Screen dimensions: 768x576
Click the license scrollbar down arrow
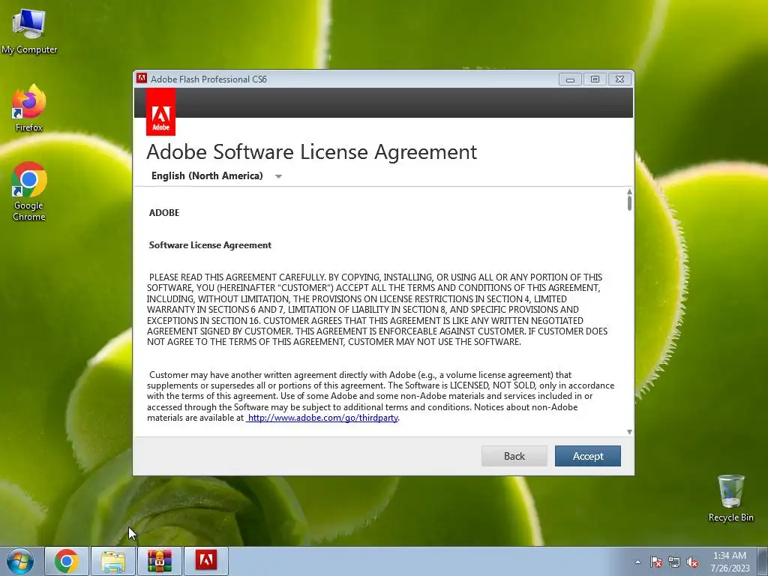[629, 431]
